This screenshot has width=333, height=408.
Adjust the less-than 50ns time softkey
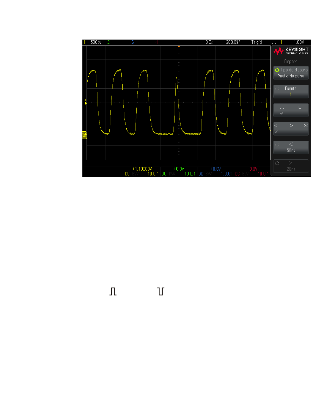coord(291,147)
